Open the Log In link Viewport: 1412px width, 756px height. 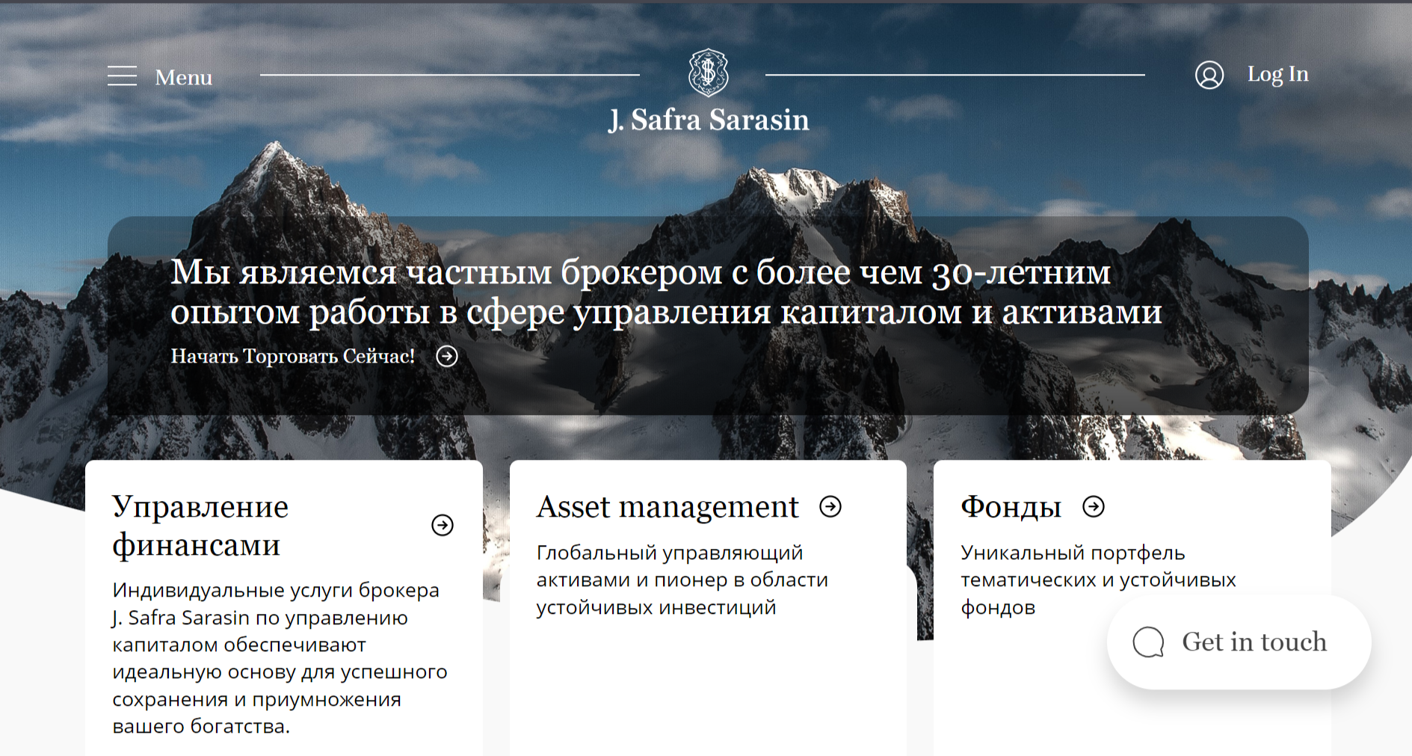1277,74
